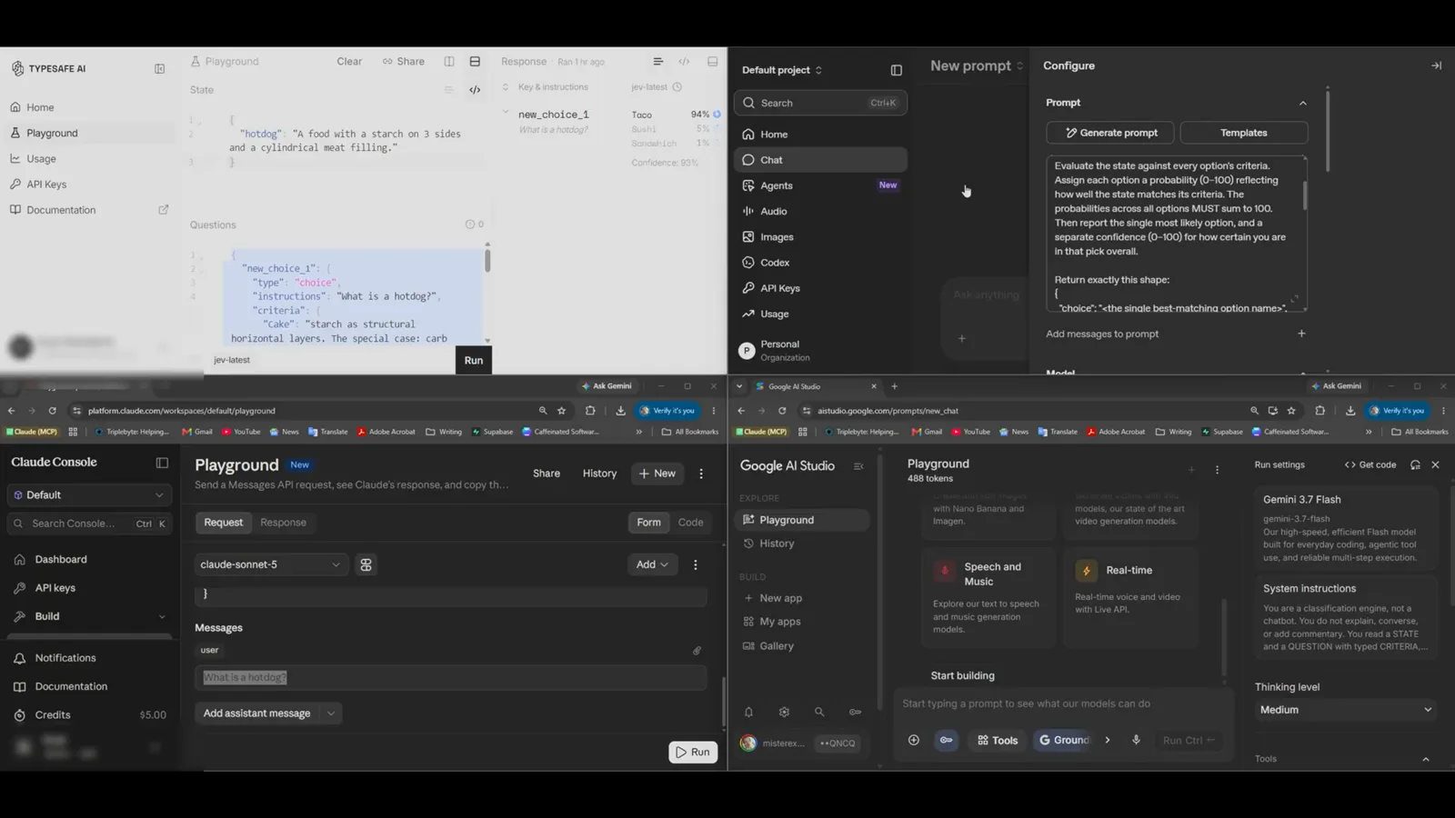Switch Typesafe to stacked row layout

tap(475, 62)
